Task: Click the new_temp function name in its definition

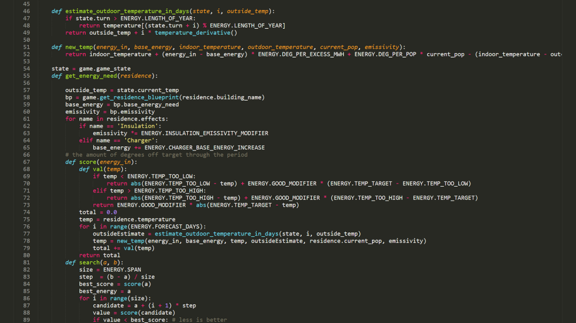Action: pos(78,47)
